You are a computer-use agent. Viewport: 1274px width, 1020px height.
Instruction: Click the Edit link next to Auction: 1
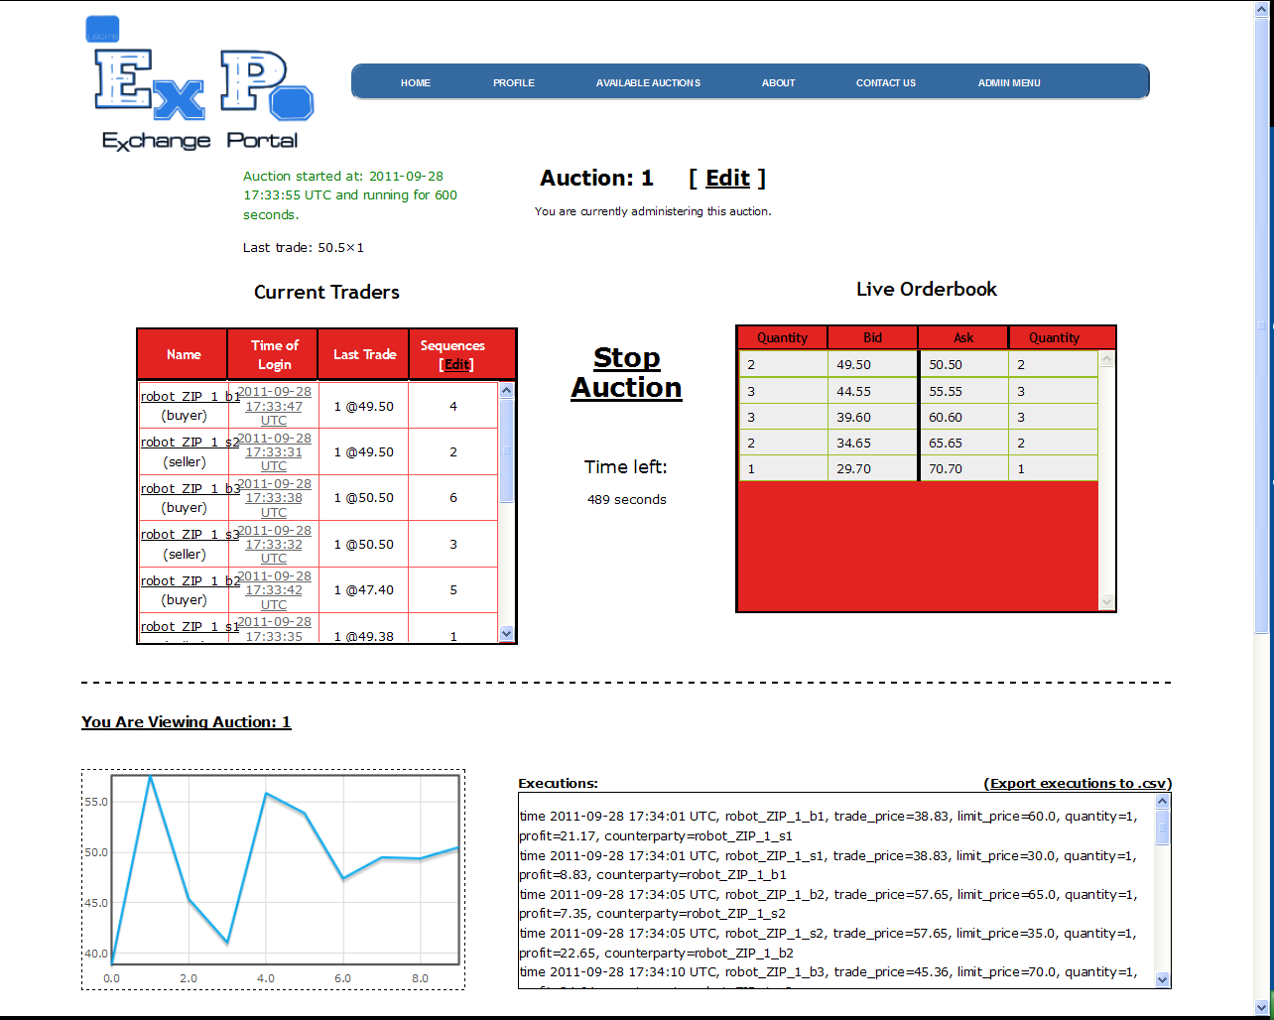click(x=727, y=178)
